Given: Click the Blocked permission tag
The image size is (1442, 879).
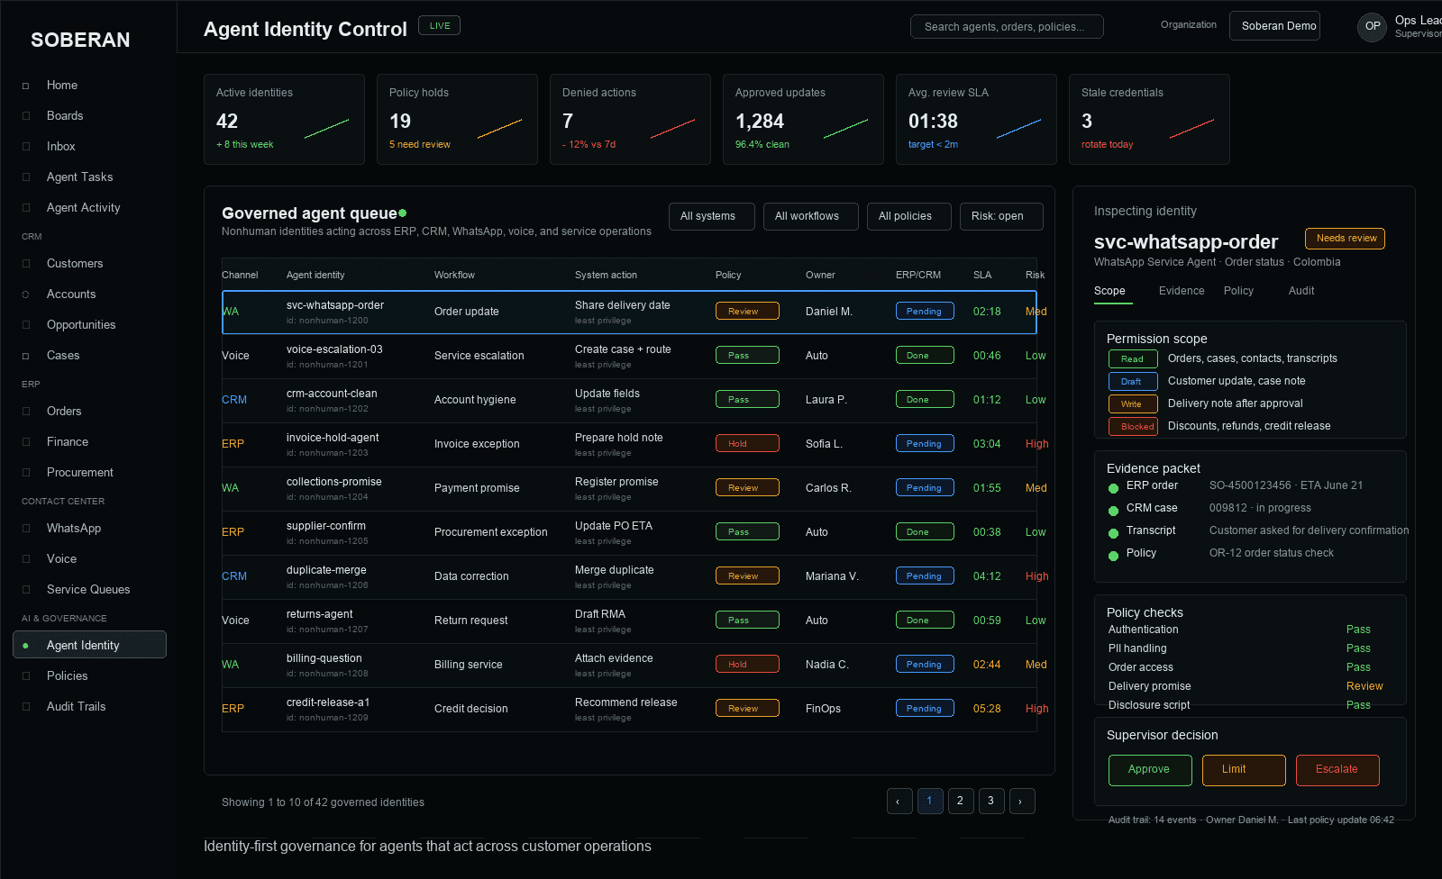Looking at the screenshot, I should [x=1133, y=427].
